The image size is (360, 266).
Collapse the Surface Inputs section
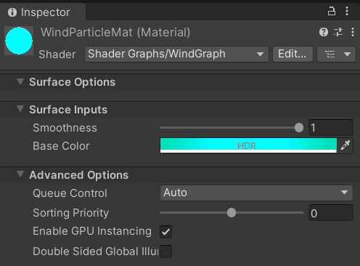[x=20, y=109]
